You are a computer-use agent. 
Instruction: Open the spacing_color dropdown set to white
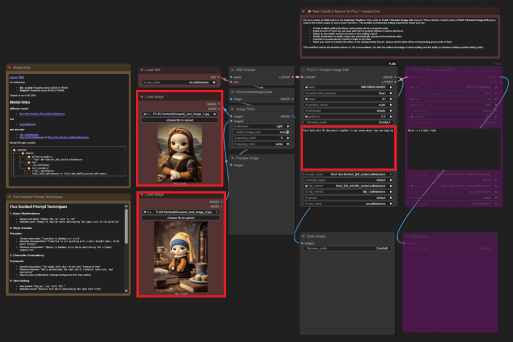pos(262,144)
